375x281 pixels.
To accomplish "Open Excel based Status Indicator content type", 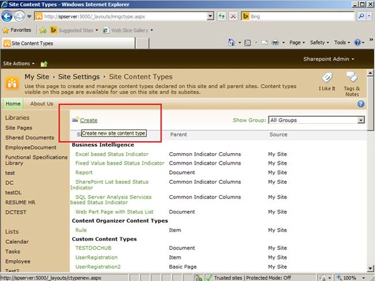I will [x=112, y=154].
